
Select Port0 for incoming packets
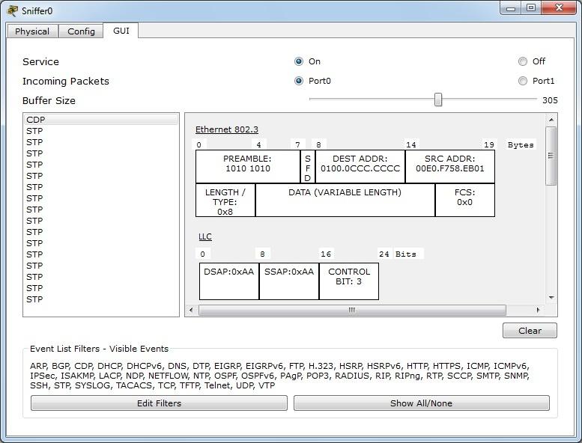[x=299, y=81]
